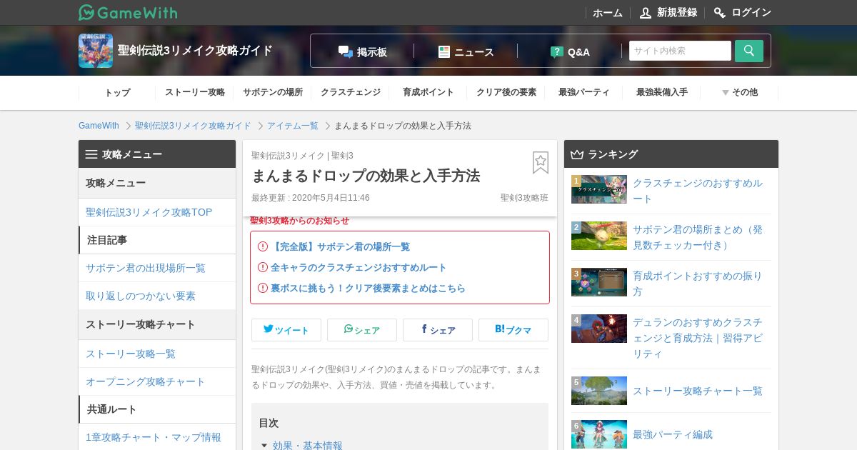Click alert icon beside クラスチェンジおすすめルート notice
Screen dimensions: 857x450
[263, 267]
